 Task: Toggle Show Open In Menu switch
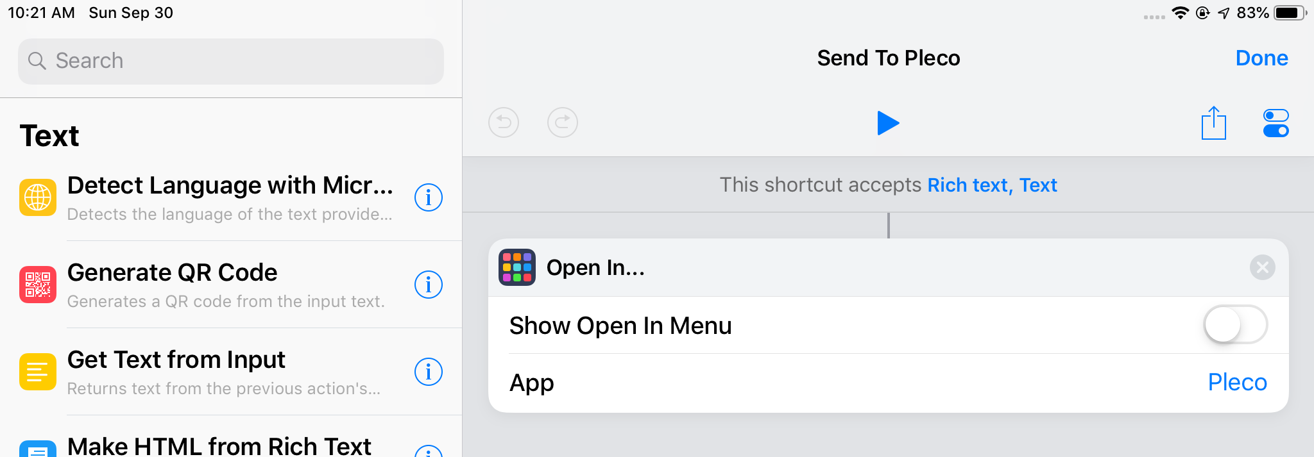pyautogui.click(x=1235, y=325)
